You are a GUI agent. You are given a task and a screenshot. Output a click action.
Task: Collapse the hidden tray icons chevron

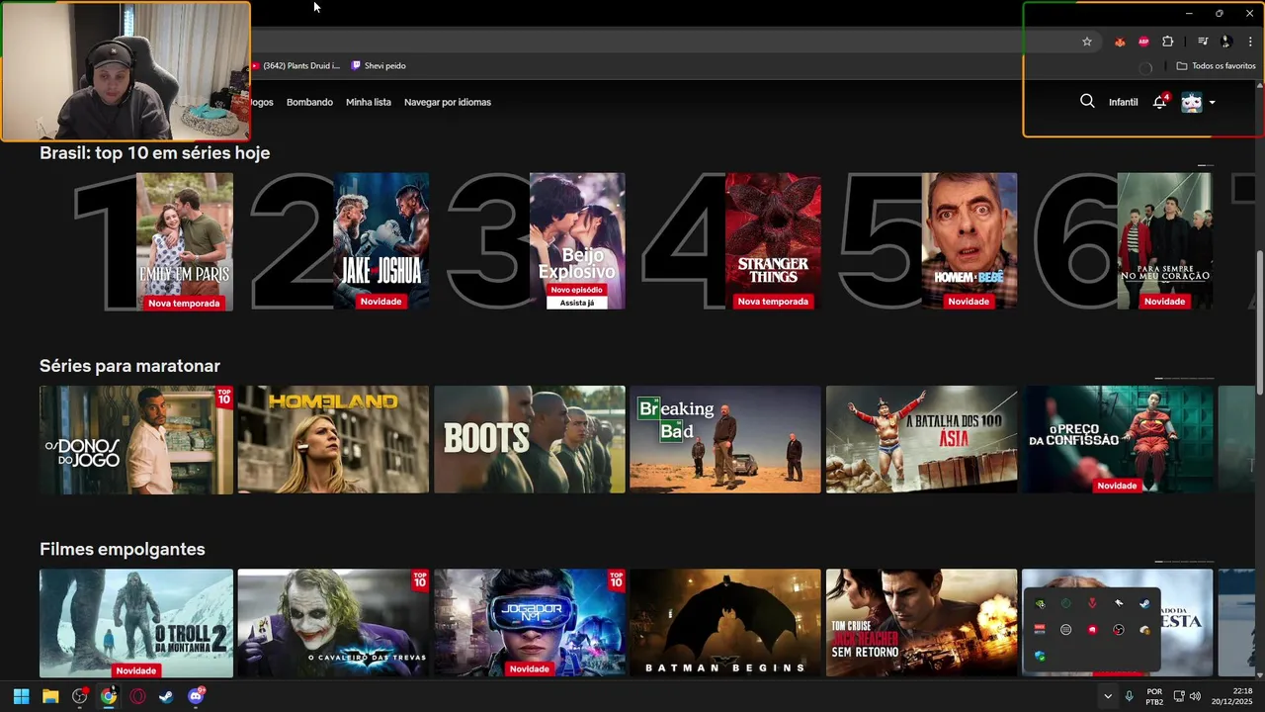1108,696
